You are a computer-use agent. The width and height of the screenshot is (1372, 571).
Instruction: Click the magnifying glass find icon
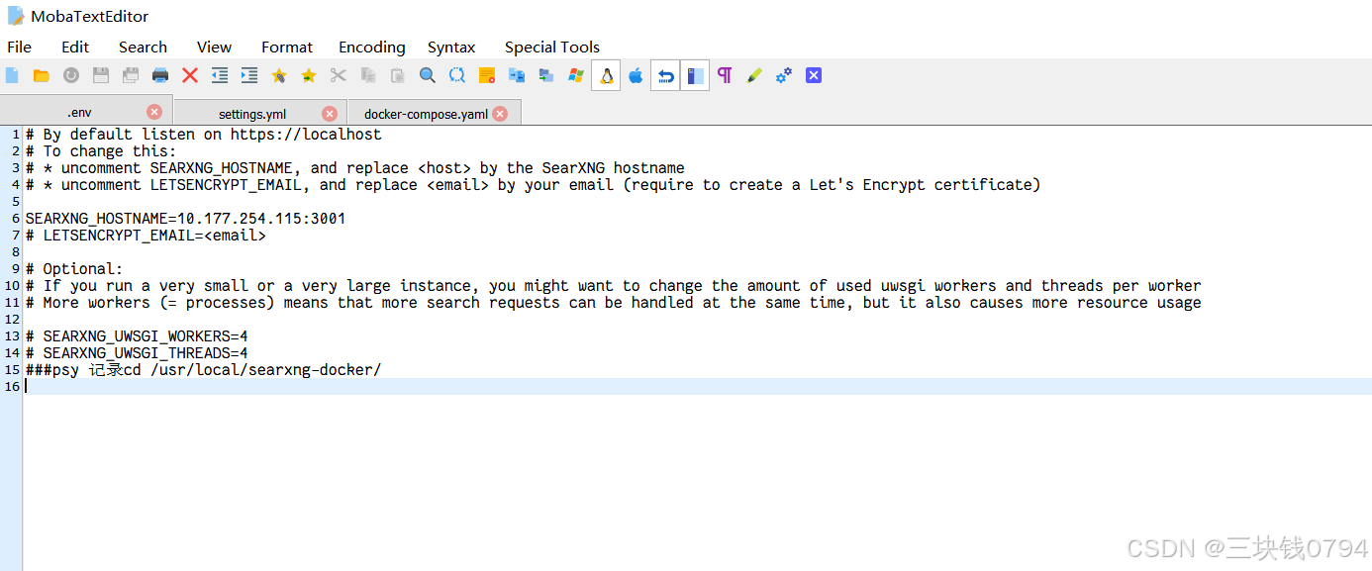coord(428,75)
